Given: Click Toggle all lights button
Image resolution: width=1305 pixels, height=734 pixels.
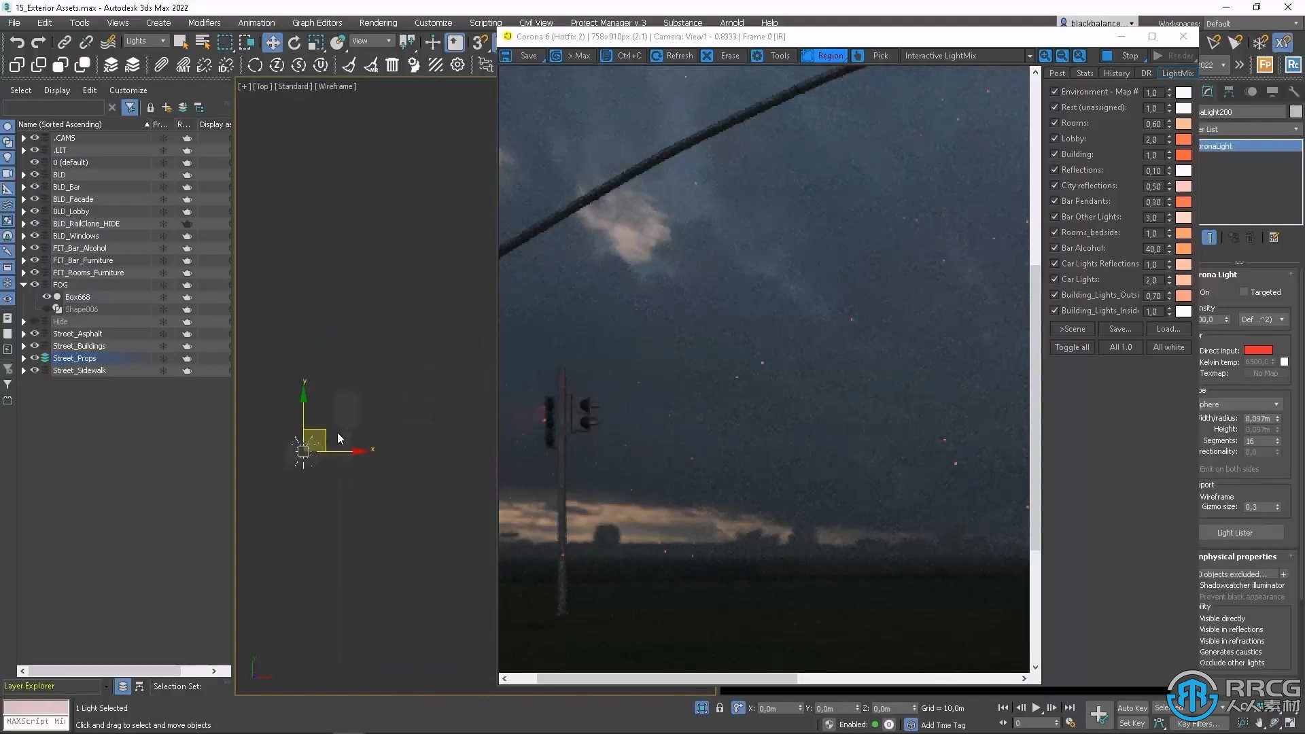Looking at the screenshot, I should 1072,346.
